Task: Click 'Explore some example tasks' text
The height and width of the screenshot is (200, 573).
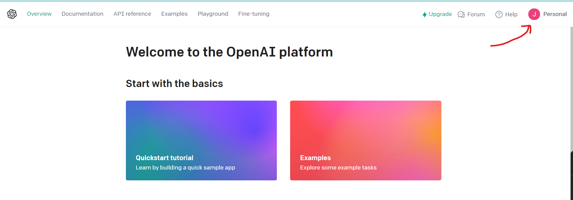Action: pos(338,168)
